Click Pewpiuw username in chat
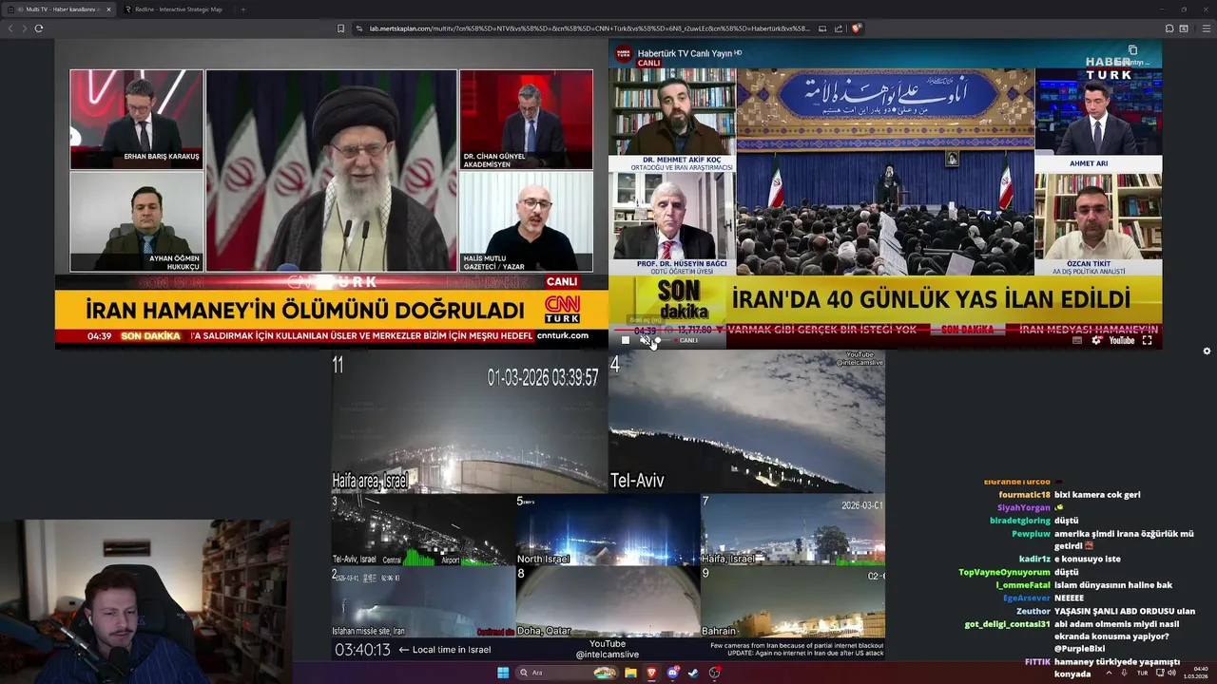1217x684 pixels. [1031, 534]
